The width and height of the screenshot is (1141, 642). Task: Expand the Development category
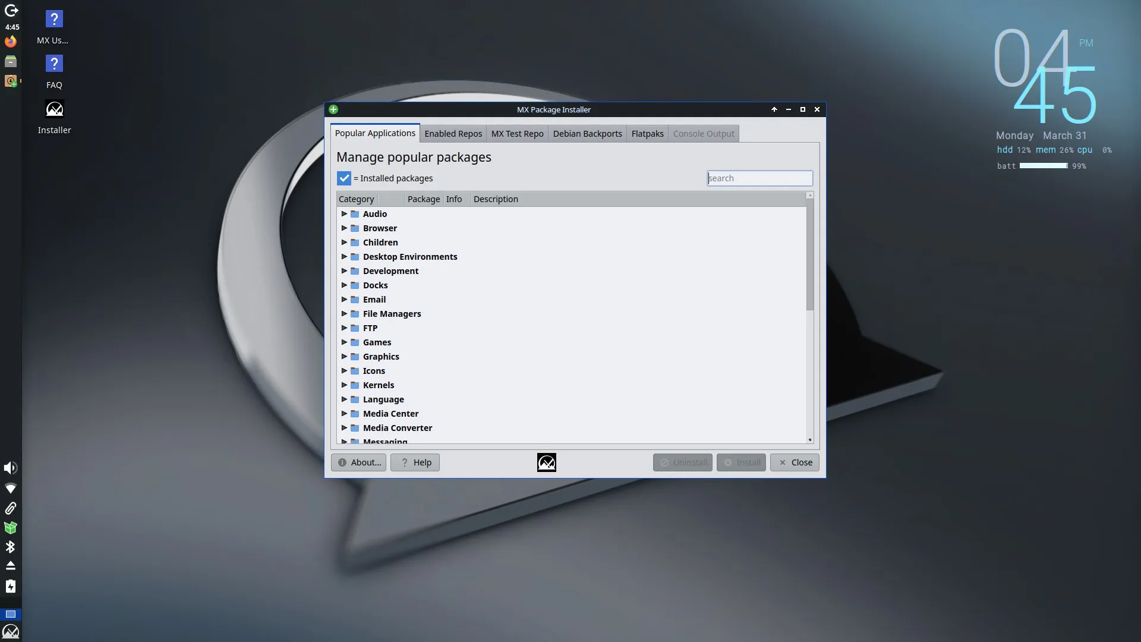coord(344,271)
